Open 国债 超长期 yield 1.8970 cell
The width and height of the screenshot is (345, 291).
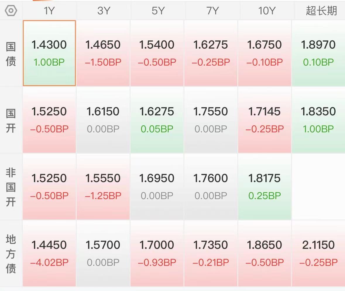coord(318,53)
